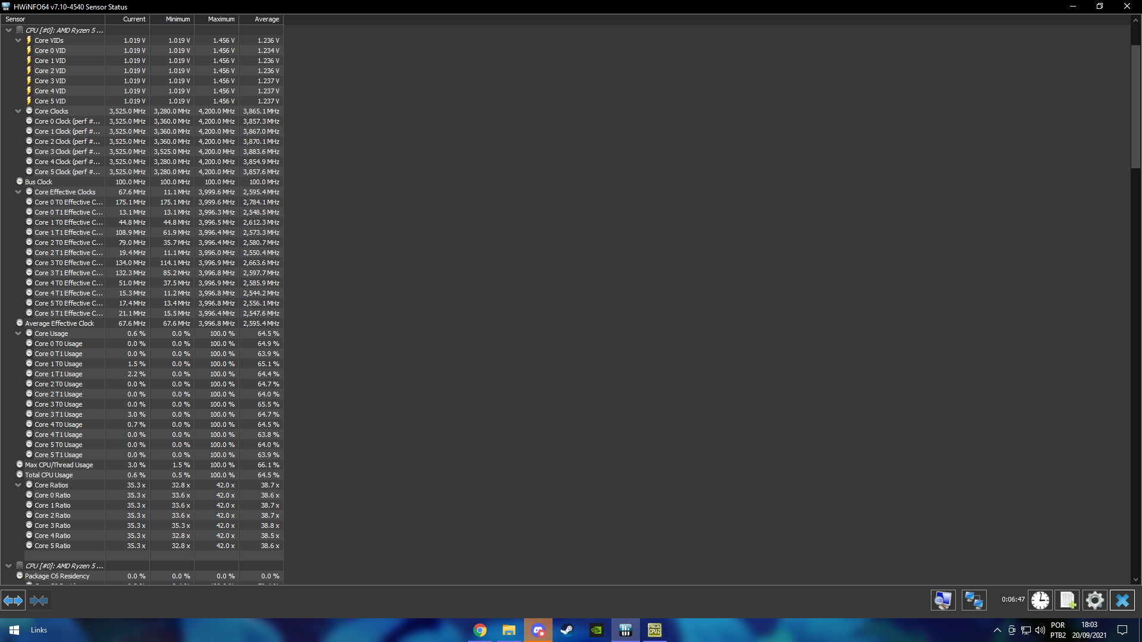Collapse the Core Usage group
The height and width of the screenshot is (642, 1142).
click(18, 333)
